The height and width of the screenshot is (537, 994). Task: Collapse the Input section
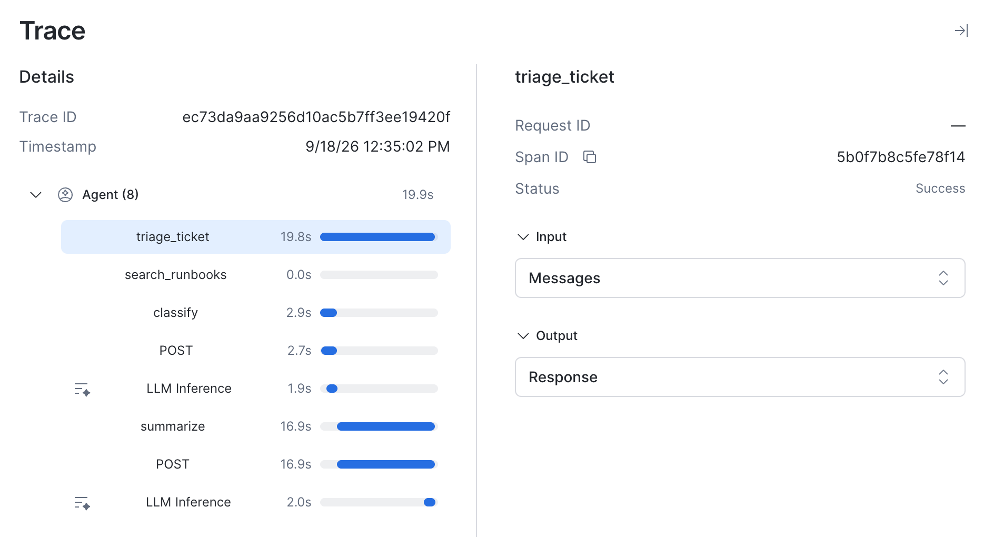[523, 237]
